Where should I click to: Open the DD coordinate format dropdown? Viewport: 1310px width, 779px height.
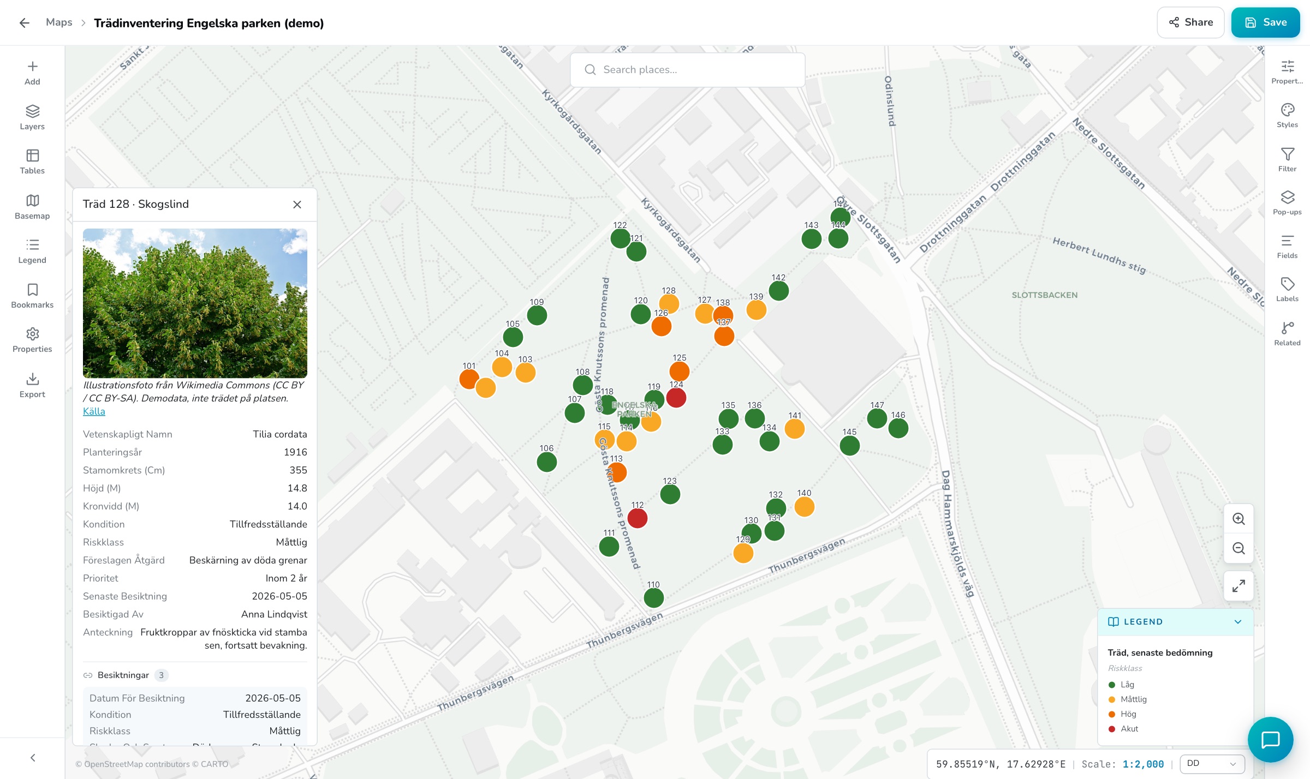(1212, 764)
